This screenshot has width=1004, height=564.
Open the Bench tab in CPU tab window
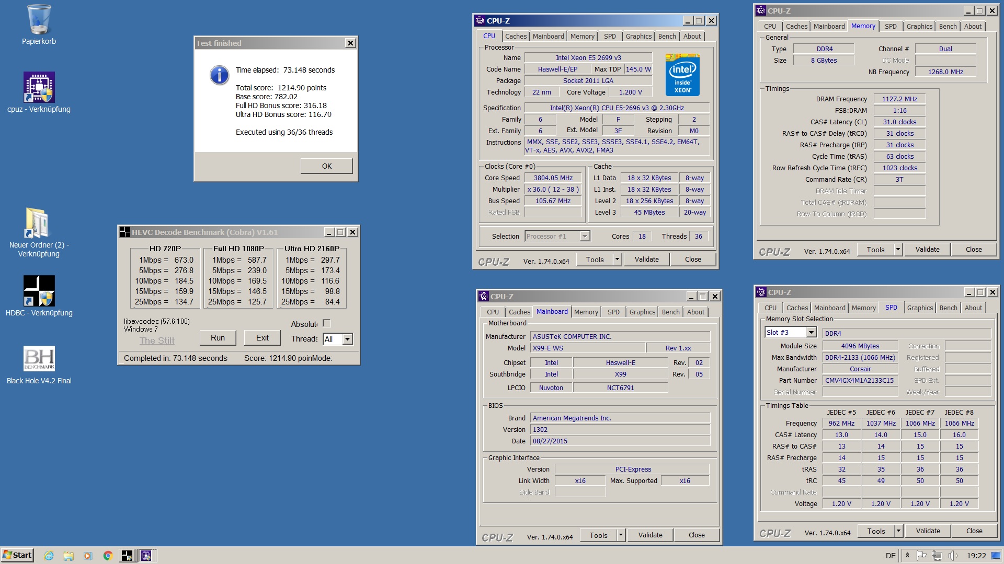667,36
